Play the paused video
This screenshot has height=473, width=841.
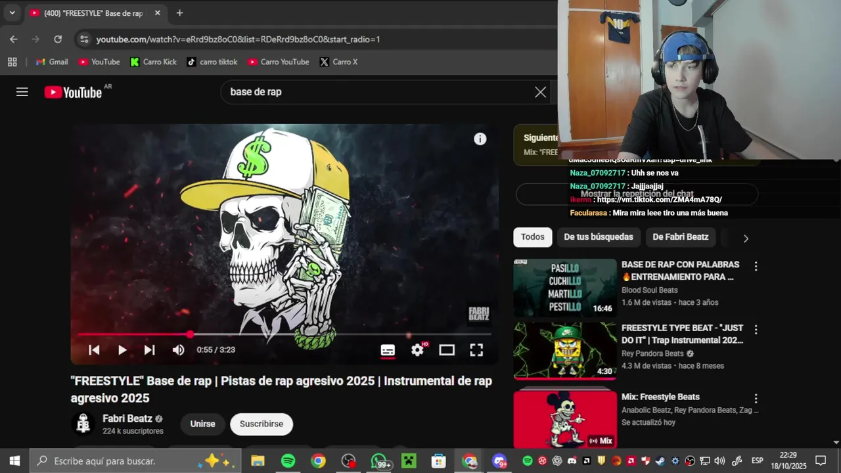[122, 349]
